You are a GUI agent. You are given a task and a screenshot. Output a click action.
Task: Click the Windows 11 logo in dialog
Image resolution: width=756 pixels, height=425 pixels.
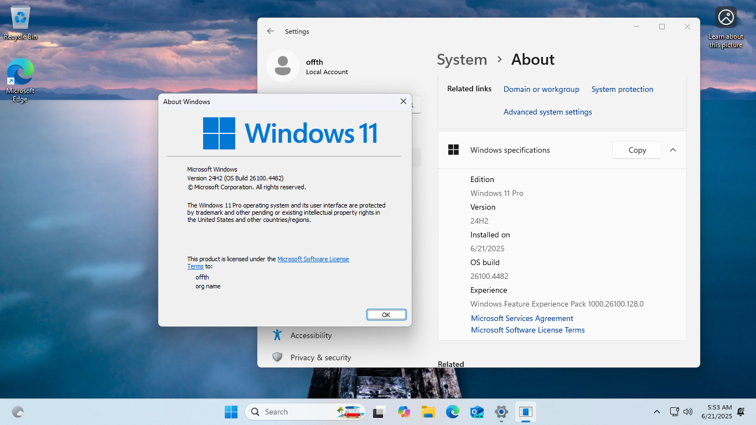(291, 133)
